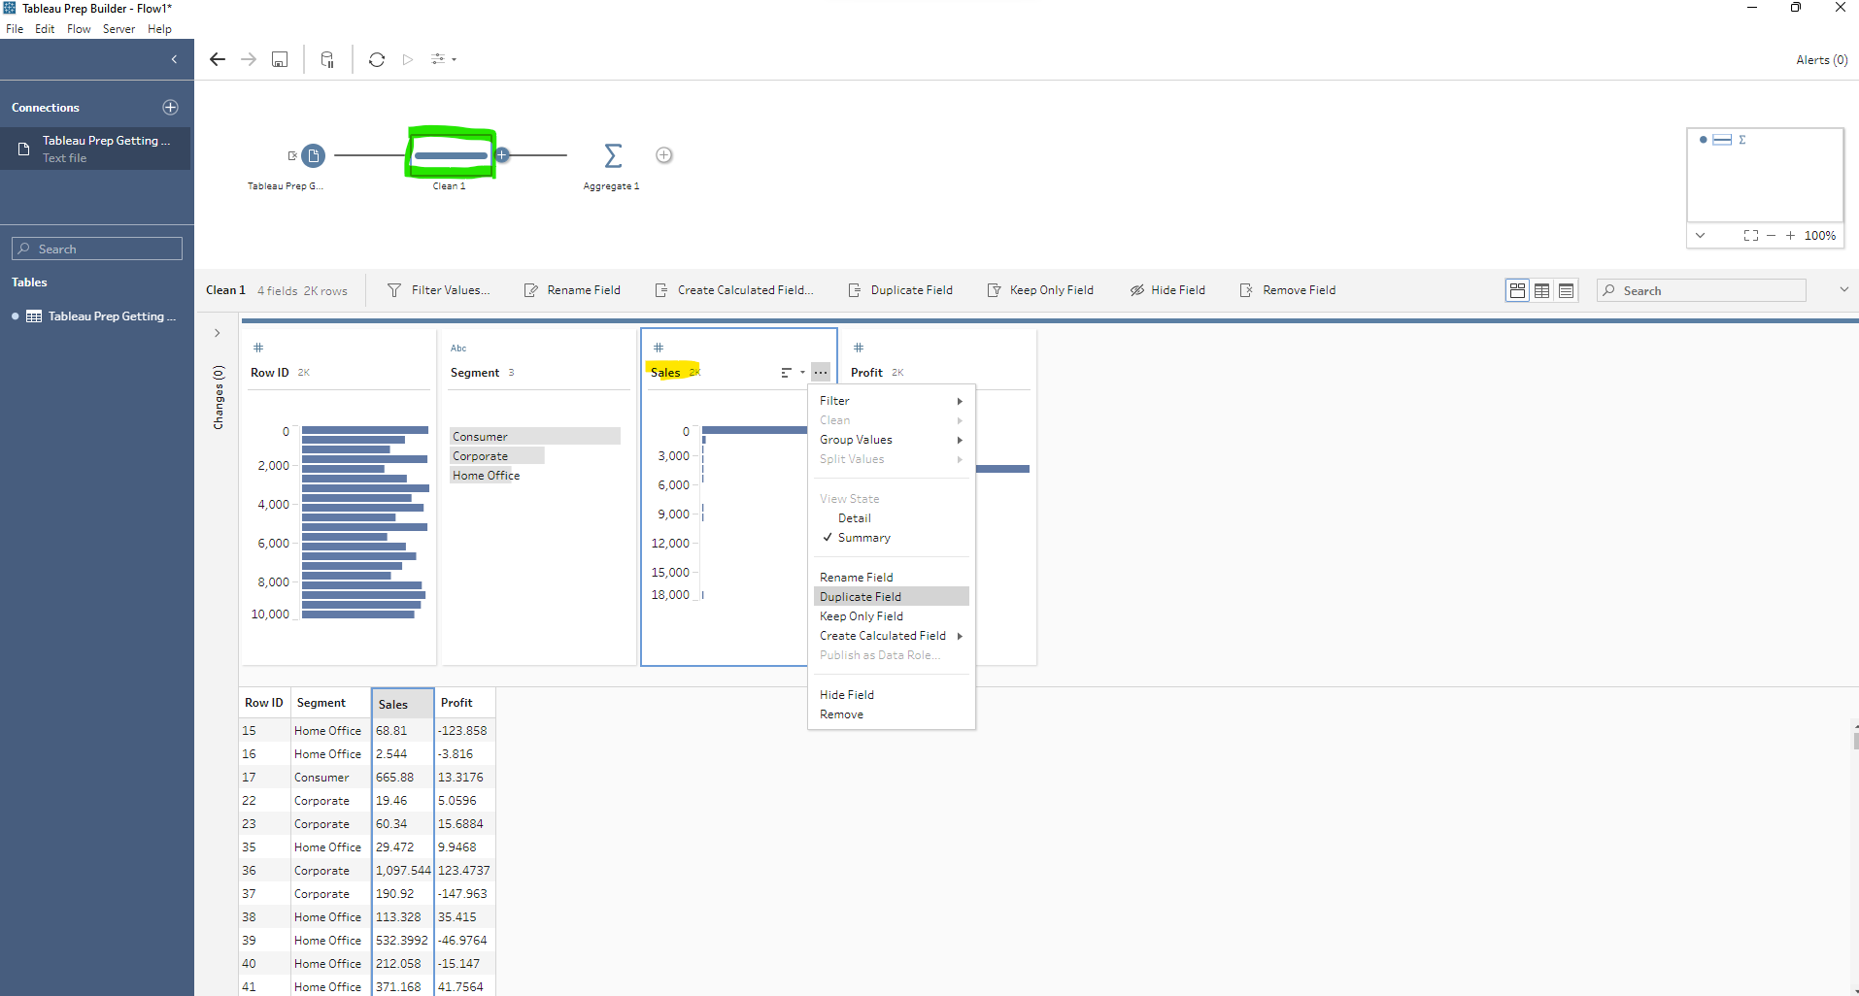Select Consumer value in Segment
Screen dimensions: 1859x996
click(x=535, y=437)
